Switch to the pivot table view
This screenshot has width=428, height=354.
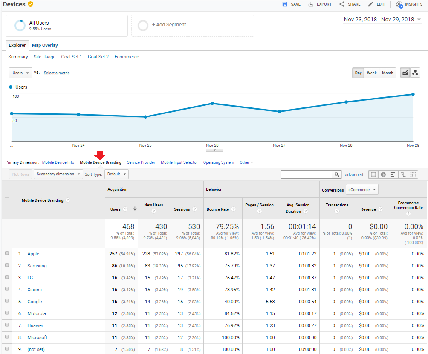414,174
